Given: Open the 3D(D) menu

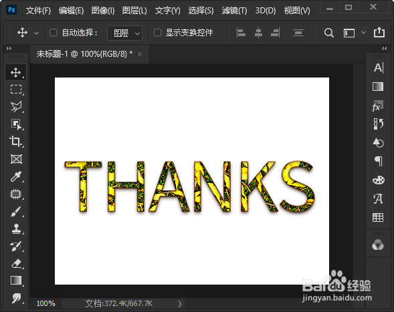Looking at the screenshot, I should coord(266,11).
